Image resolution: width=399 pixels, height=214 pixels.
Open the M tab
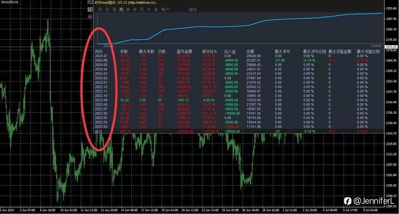(x=149, y=9)
